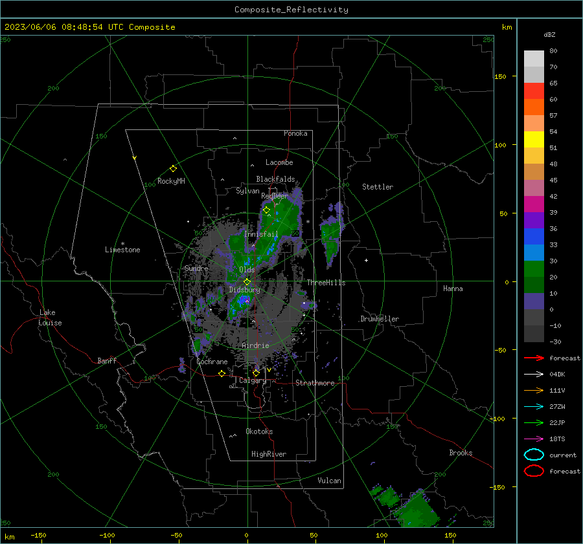Pick the pink 42-45 dBZ color swatch
Screen dimensions: 583x544
pos(534,188)
